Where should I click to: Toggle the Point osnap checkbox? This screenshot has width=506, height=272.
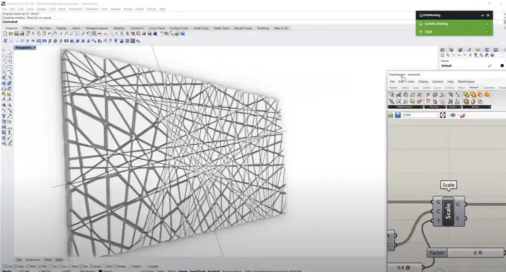point(27,266)
